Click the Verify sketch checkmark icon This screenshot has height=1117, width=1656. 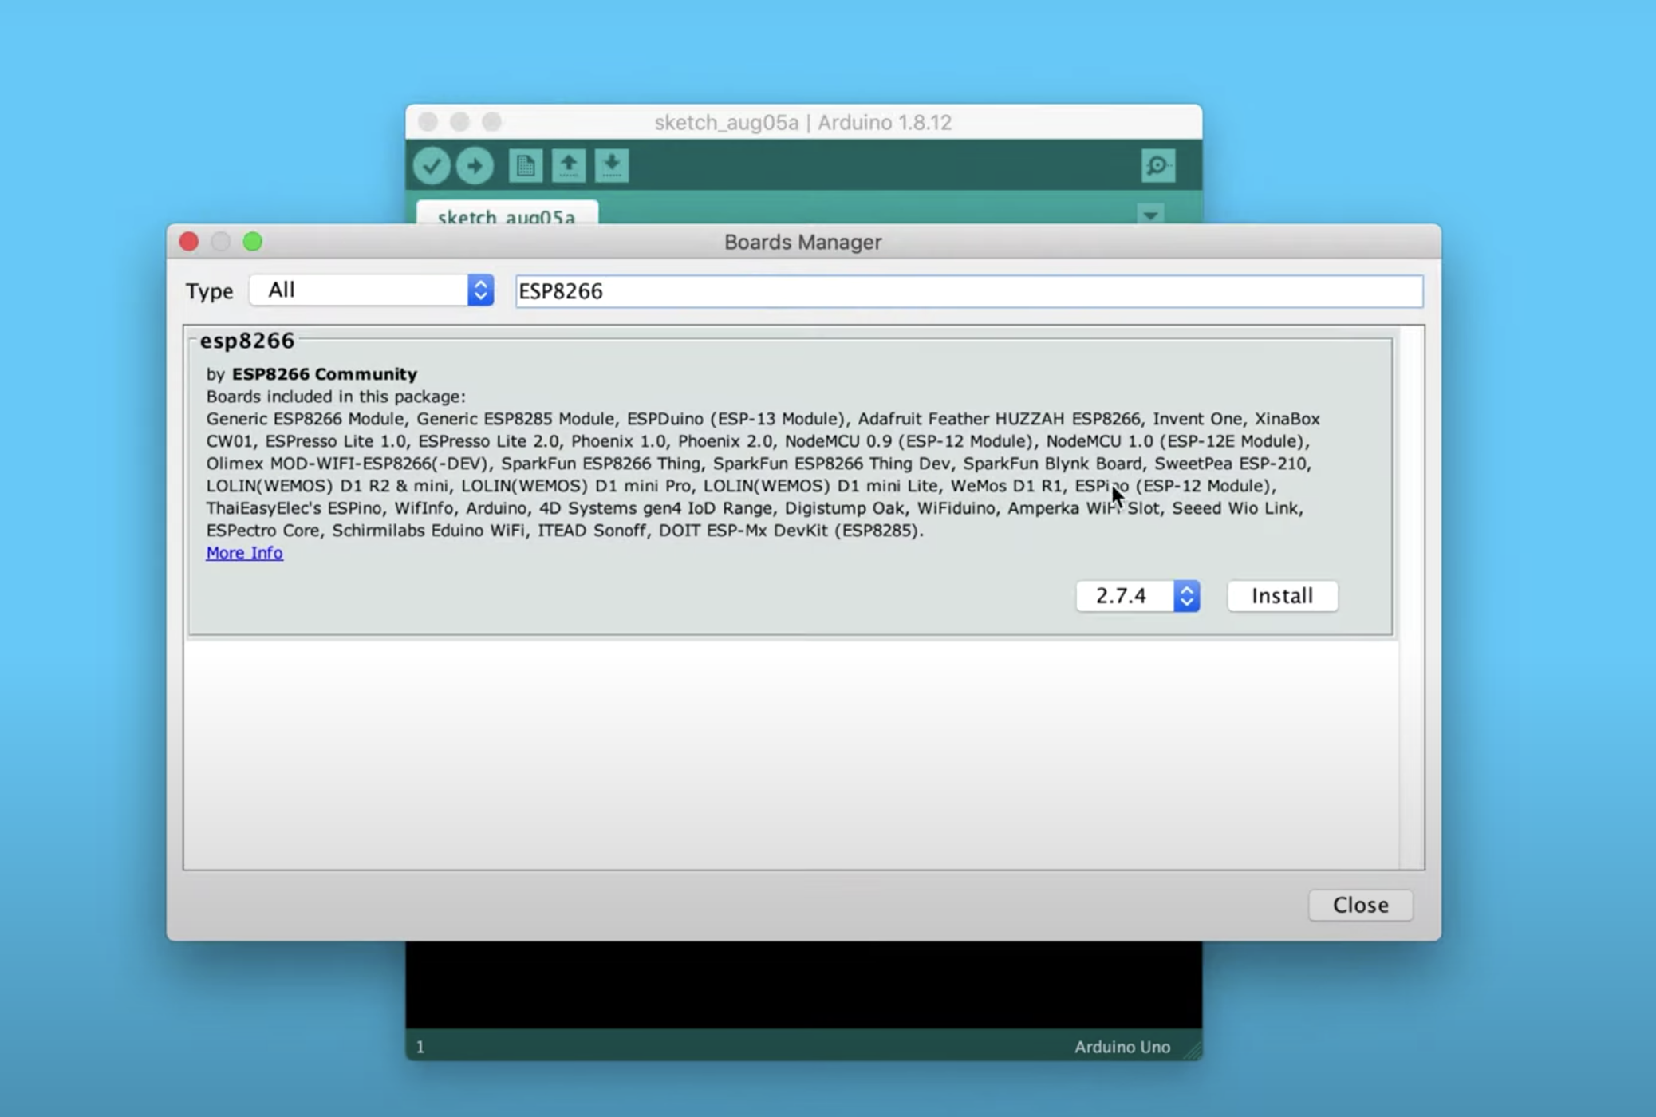[x=432, y=166]
